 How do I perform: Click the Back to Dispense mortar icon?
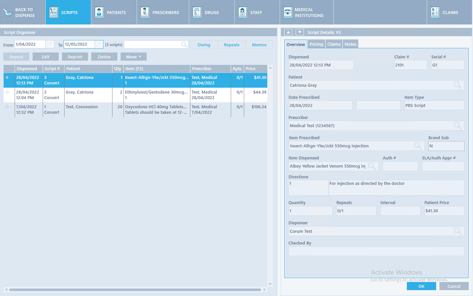click(8, 12)
